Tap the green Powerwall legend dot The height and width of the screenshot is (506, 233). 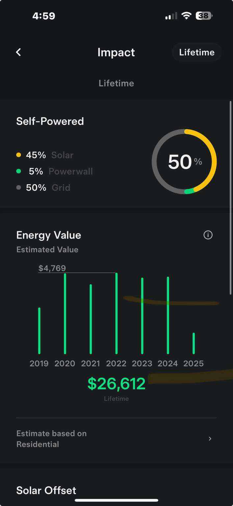tap(18, 171)
